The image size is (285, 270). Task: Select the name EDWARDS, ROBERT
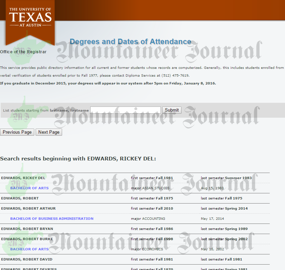(20, 198)
